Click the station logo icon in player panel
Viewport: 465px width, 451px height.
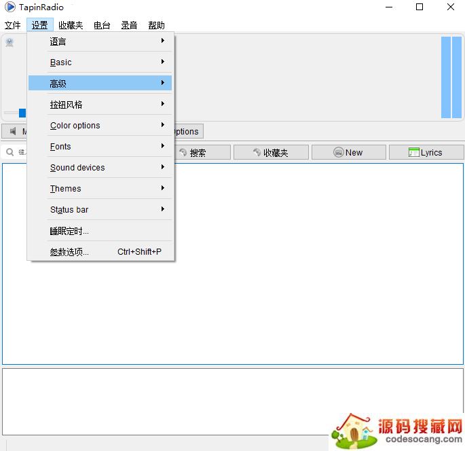[x=10, y=43]
